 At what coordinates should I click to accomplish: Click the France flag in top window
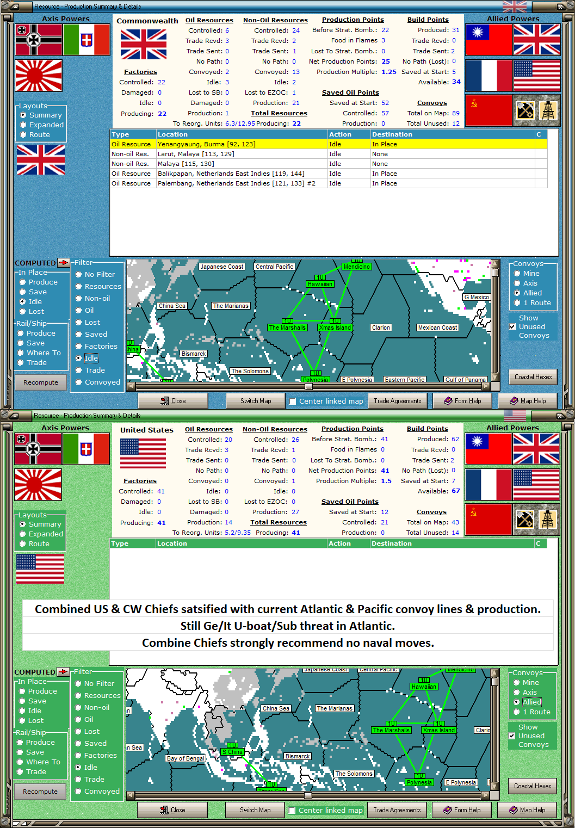[489, 76]
